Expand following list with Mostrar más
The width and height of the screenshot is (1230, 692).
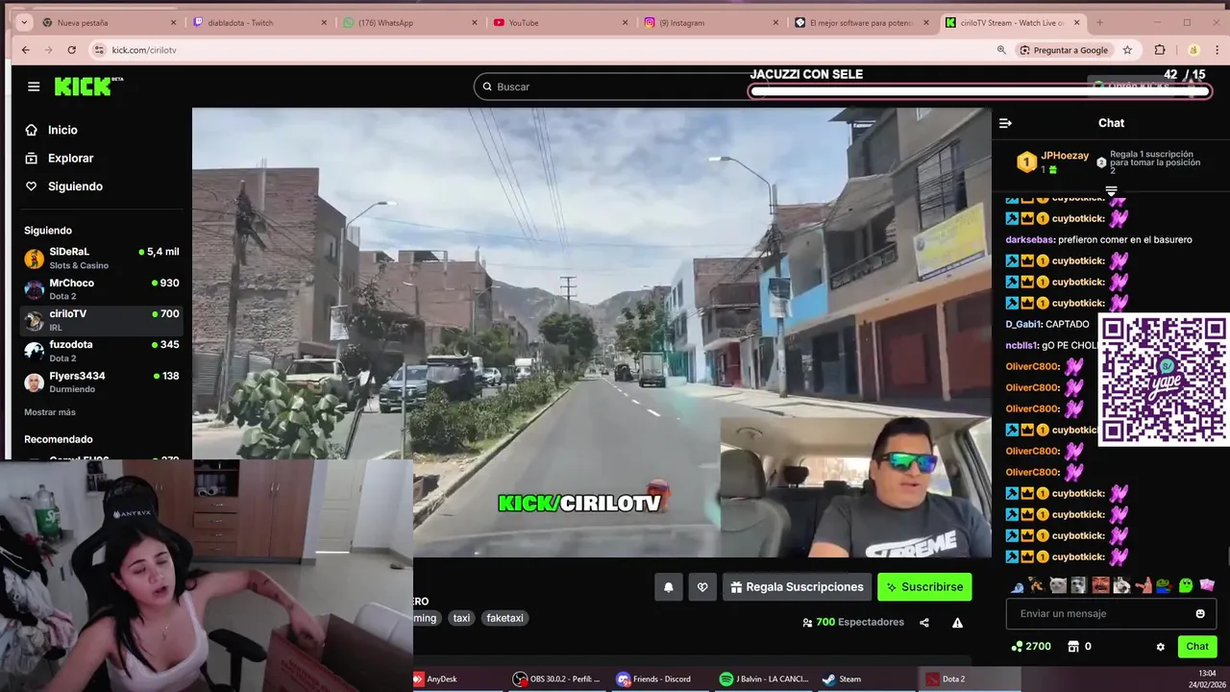(50, 412)
